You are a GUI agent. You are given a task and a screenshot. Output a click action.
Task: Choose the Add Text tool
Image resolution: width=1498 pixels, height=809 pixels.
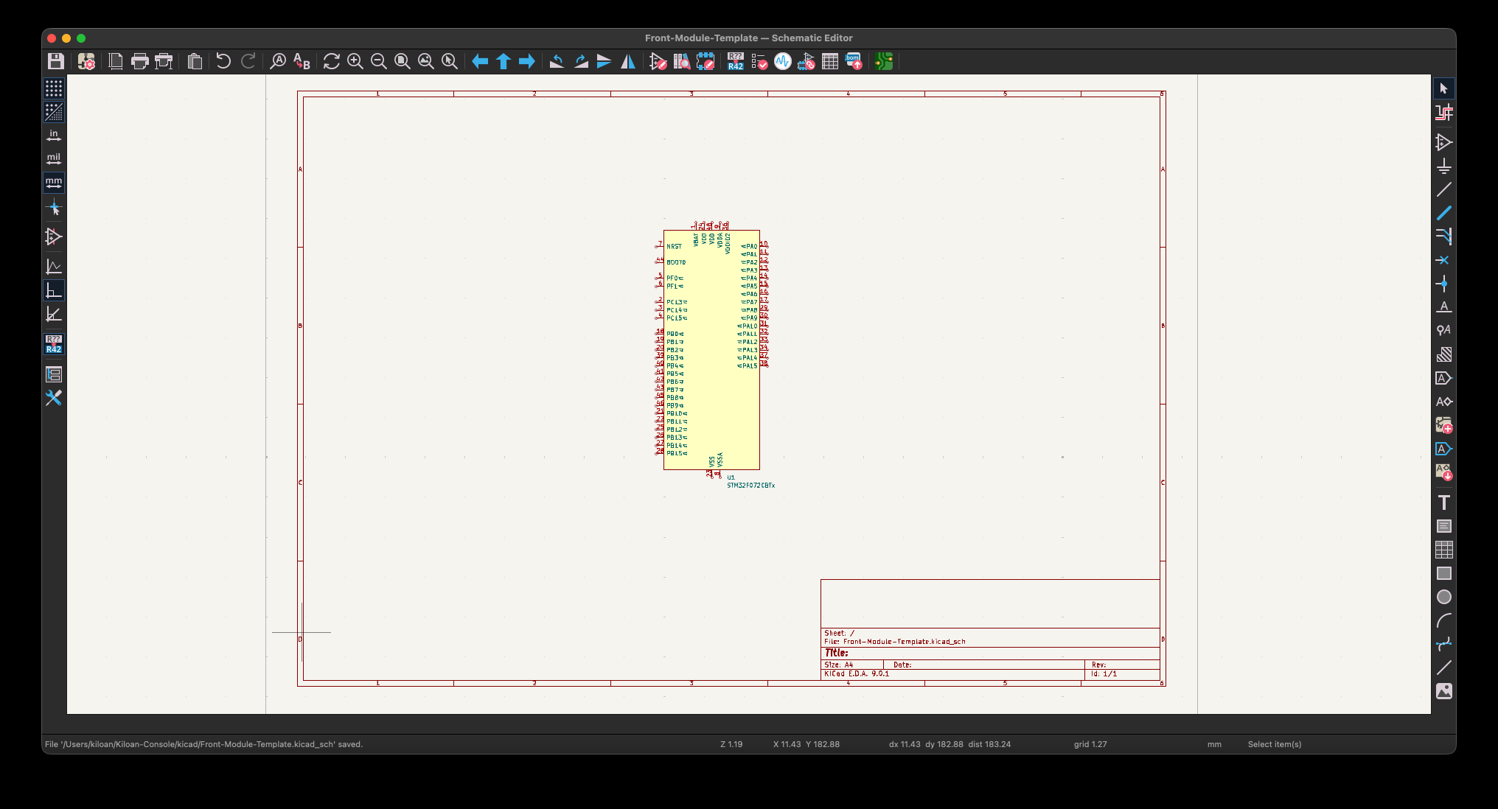coord(1443,502)
